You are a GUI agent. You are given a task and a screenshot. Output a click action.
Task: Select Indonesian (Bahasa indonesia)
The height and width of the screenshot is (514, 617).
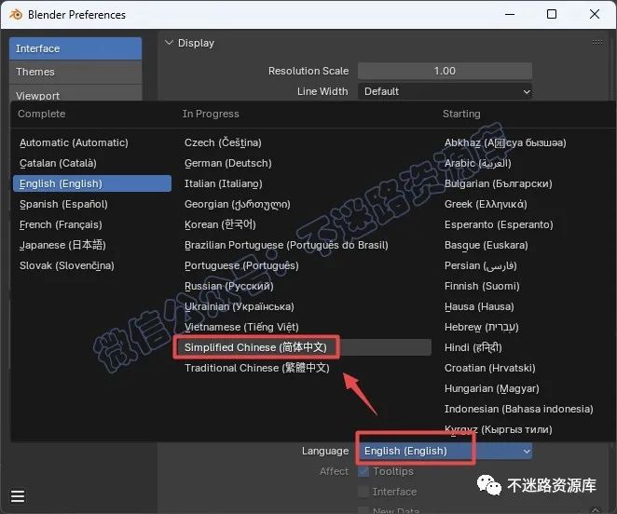pyautogui.click(x=526, y=409)
